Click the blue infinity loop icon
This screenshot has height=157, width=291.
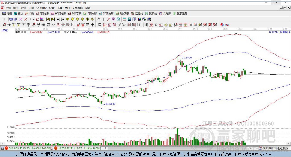tap(227, 25)
